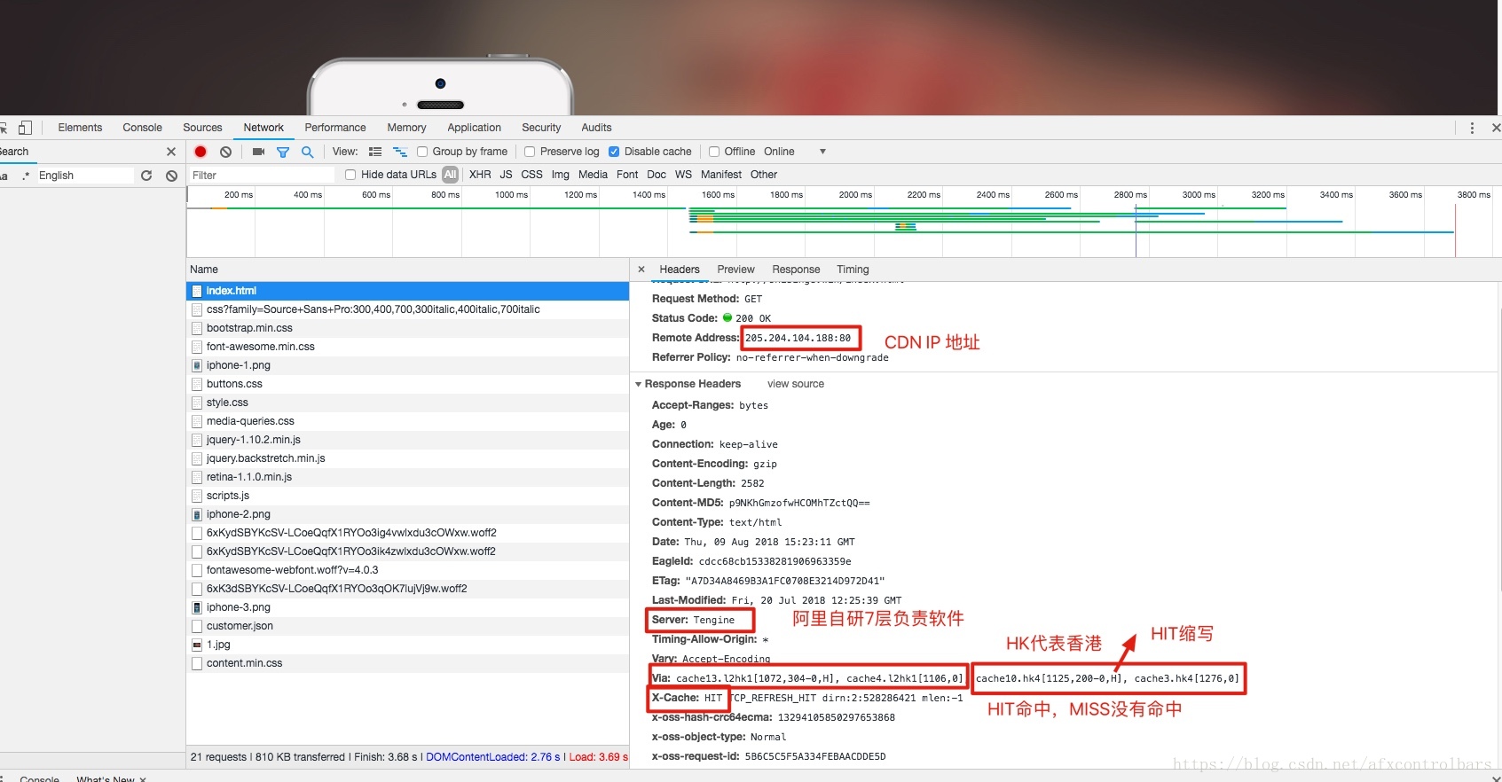
Task: Clear search results icon
Action: 171,176
